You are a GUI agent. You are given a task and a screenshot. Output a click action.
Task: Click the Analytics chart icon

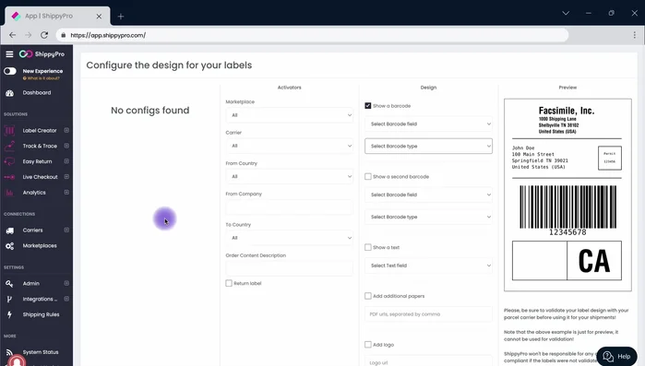coord(9,193)
